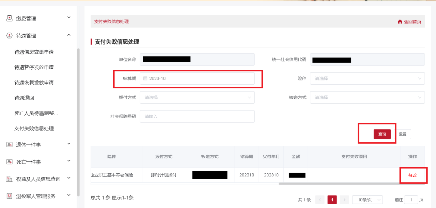Open the 拨付方式 dropdown
This screenshot has height=208, width=436.
[x=197, y=98]
